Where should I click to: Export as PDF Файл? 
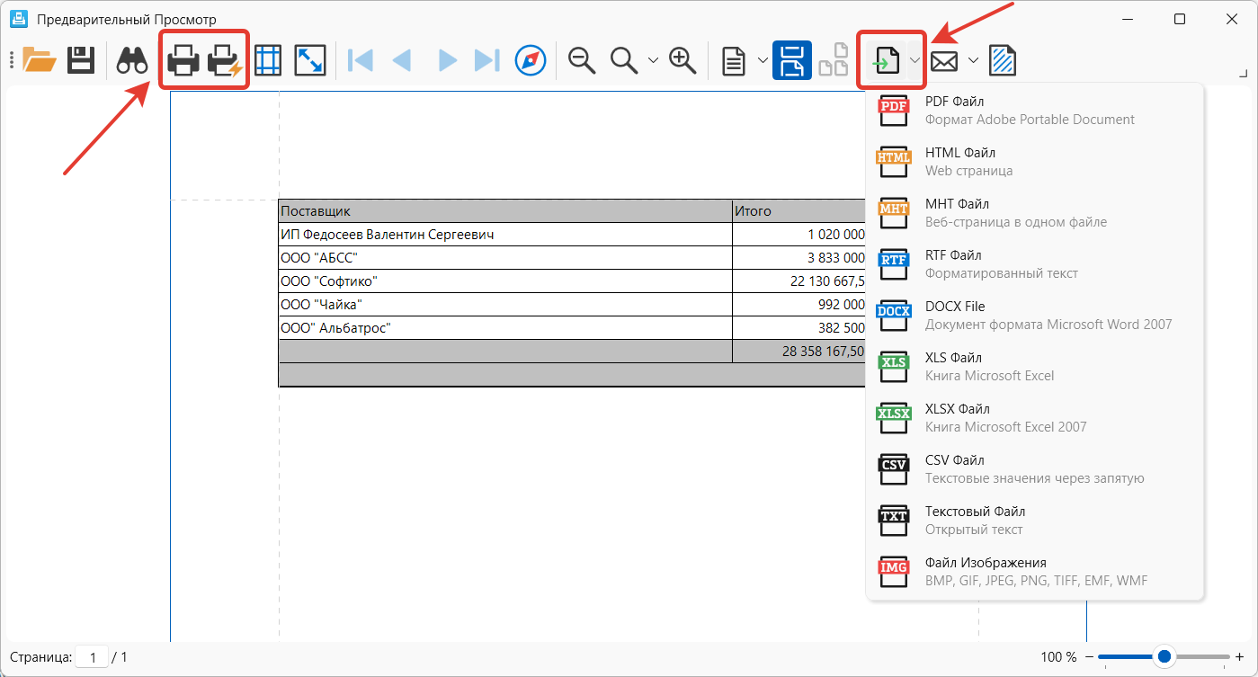[1034, 110]
